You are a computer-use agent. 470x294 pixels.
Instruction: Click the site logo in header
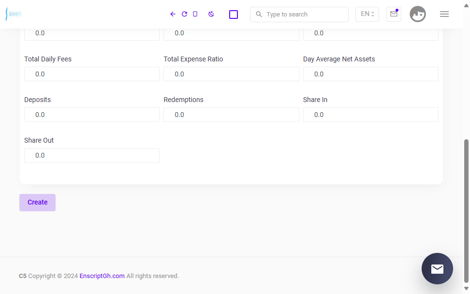pyautogui.click(x=14, y=14)
